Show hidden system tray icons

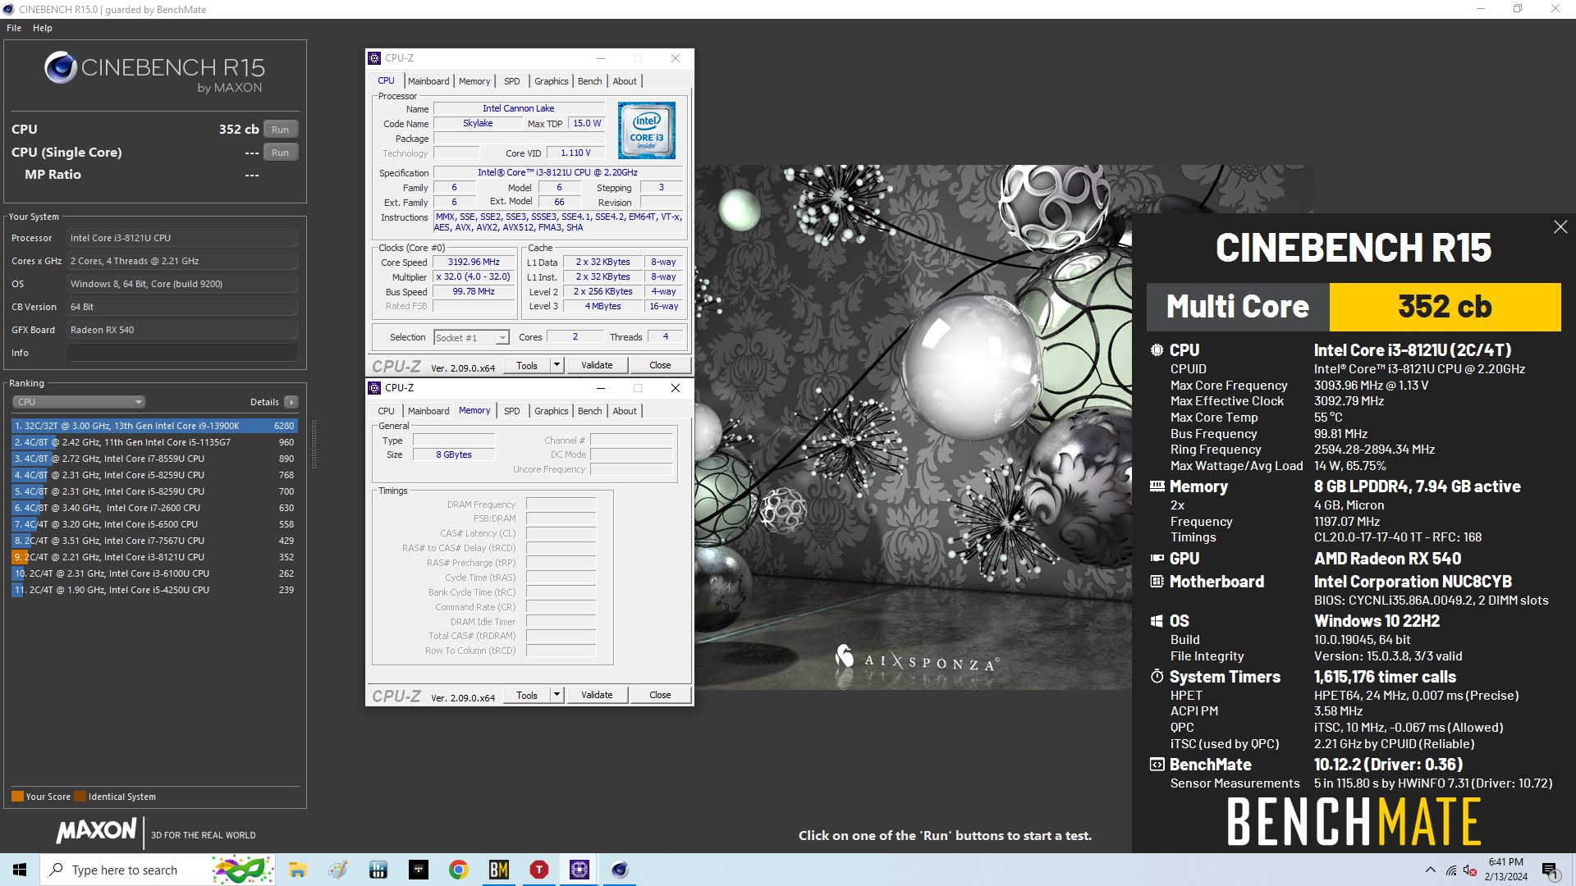1431,870
